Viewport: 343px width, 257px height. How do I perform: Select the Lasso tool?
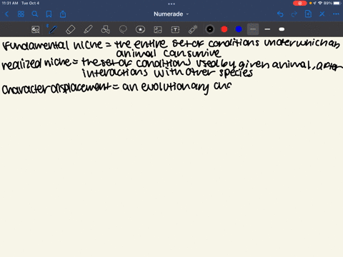(x=123, y=29)
